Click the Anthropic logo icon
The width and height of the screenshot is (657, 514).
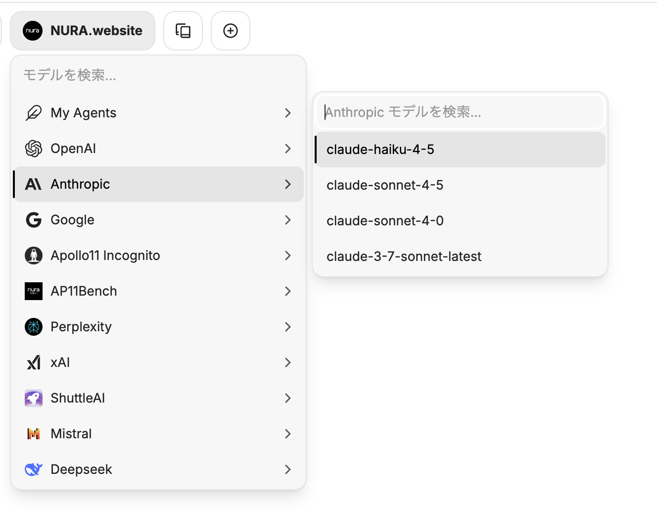point(33,184)
